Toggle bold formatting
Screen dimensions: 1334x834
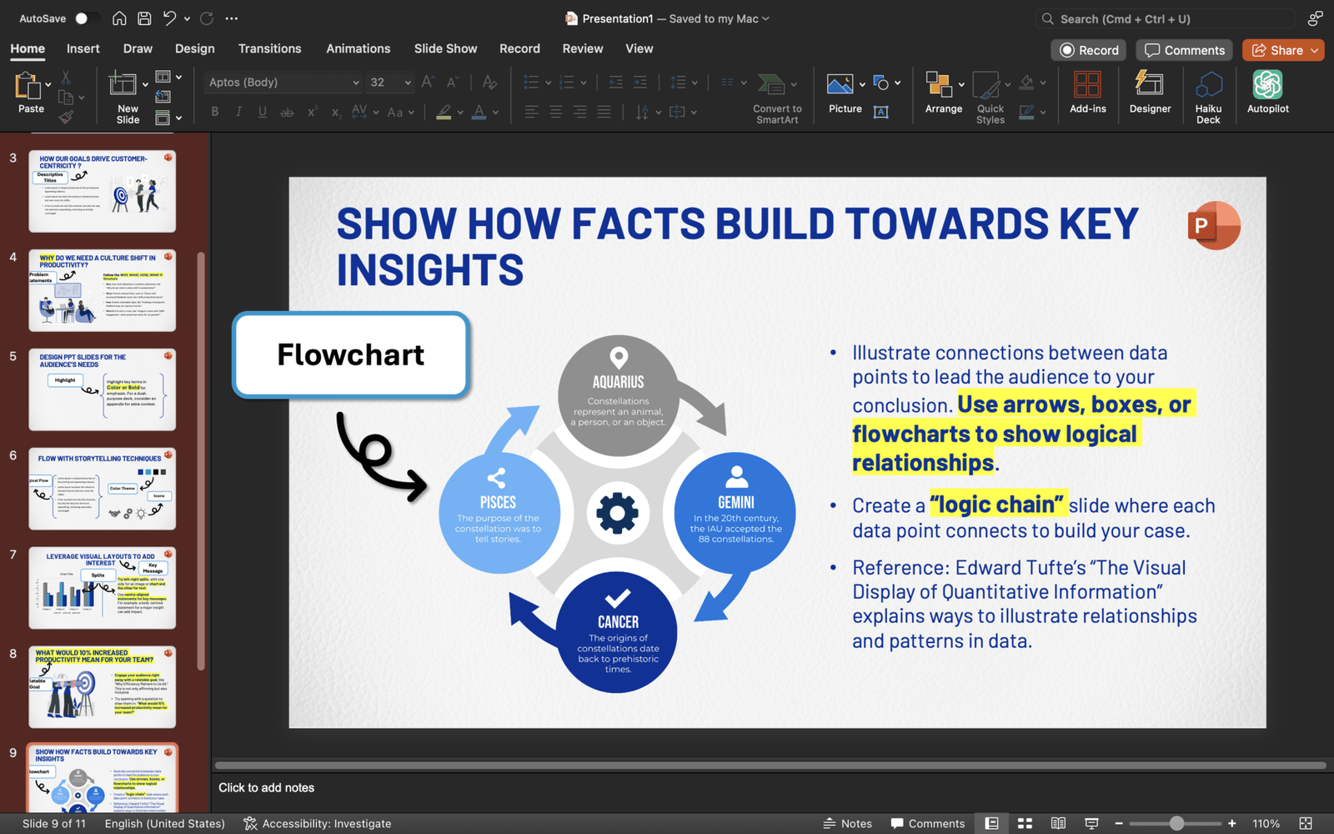point(214,111)
